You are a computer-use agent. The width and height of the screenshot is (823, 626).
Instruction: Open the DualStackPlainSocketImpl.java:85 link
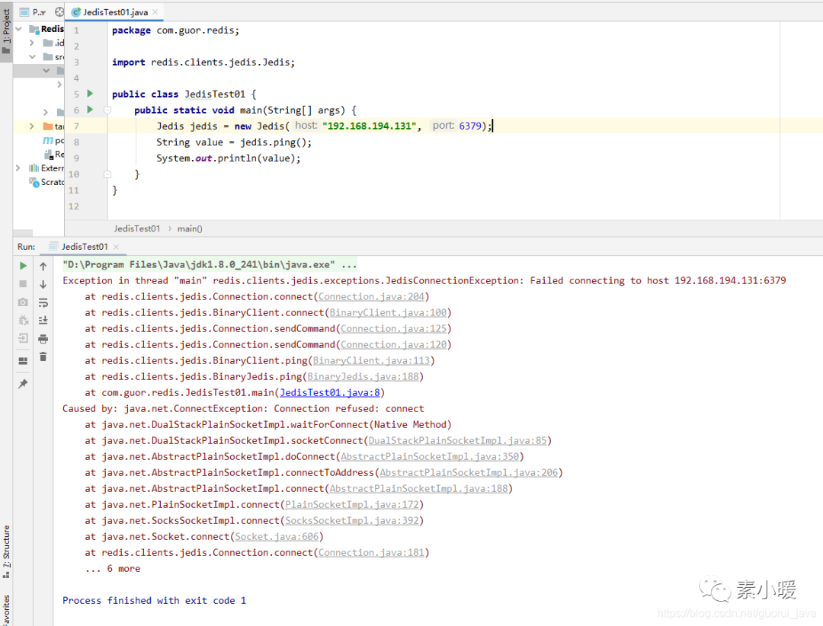click(458, 441)
